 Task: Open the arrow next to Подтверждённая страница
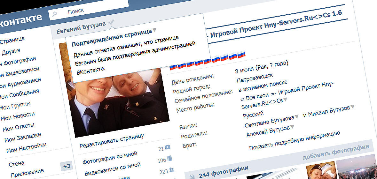tap(154, 30)
